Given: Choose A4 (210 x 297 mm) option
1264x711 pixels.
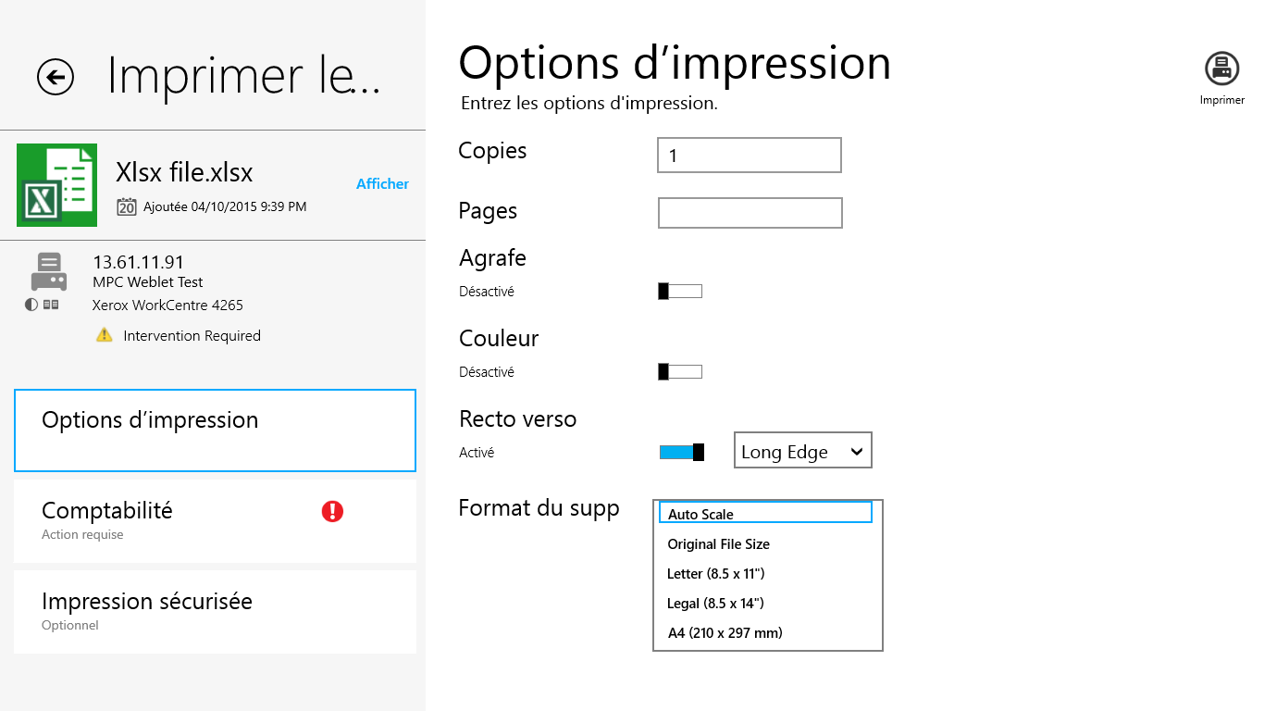Looking at the screenshot, I should click(725, 633).
